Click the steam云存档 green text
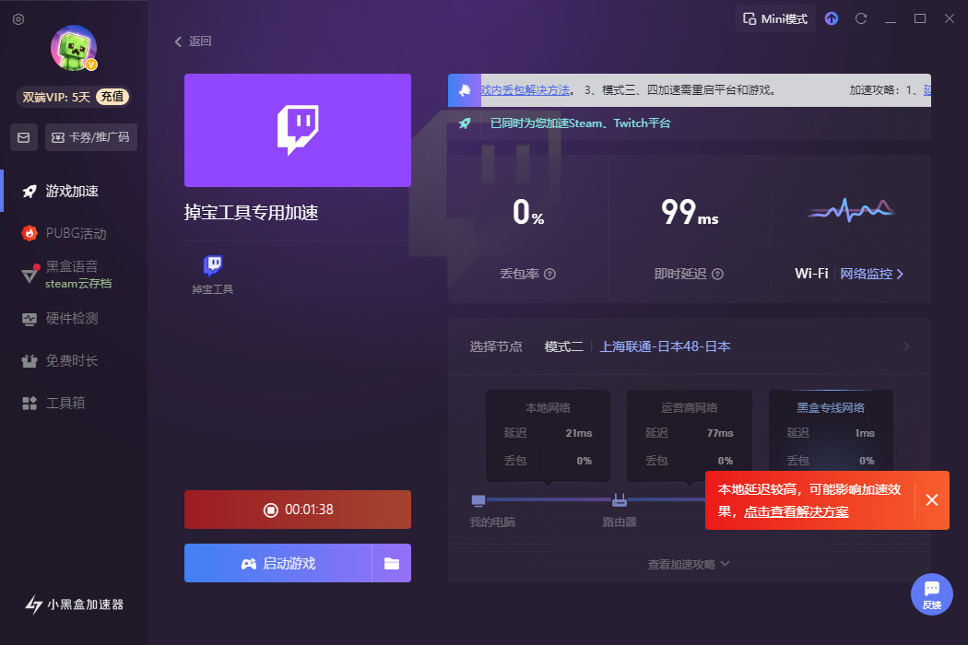 pyautogui.click(x=78, y=284)
